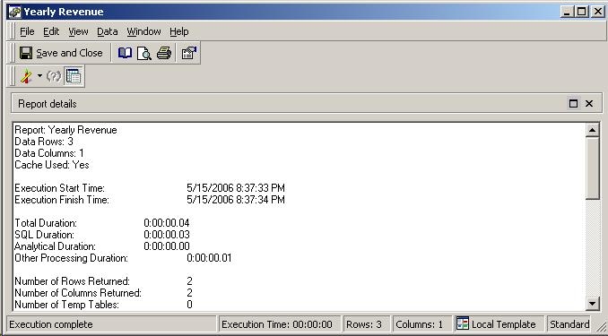Open the book icon in the toolbar

[125, 53]
